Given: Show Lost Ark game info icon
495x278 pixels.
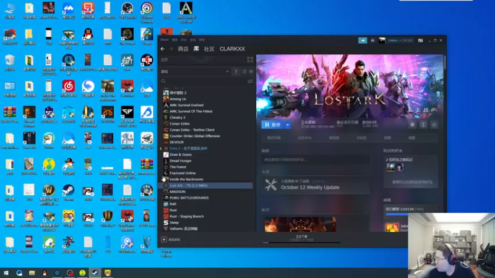Looking at the screenshot, I should tap(423, 125).
